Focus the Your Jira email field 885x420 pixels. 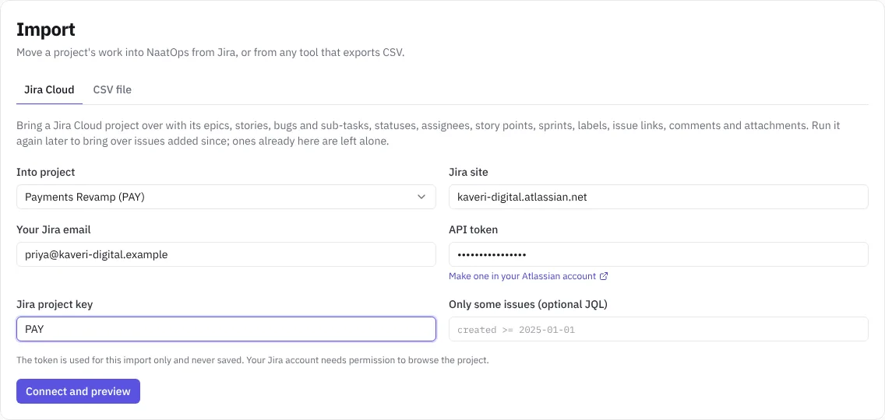226,254
